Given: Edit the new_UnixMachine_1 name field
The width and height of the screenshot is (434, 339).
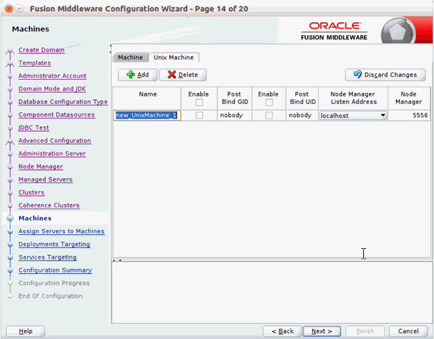Looking at the screenshot, I should pyautogui.click(x=147, y=115).
